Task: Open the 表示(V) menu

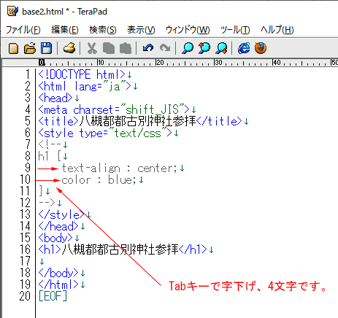Action: 141,30
